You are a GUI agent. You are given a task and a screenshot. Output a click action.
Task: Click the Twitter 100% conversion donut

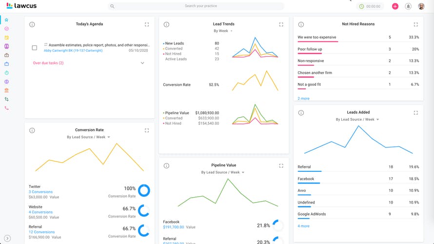click(x=144, y=190)
